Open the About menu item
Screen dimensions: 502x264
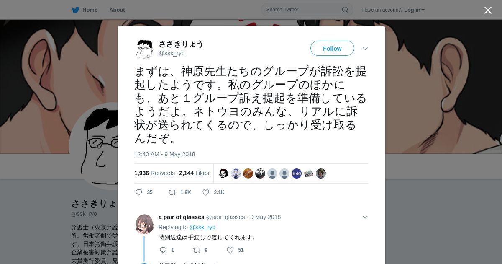(117, 10)
